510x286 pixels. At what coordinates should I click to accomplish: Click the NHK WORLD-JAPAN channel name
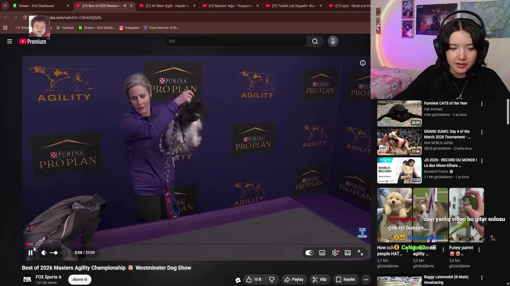click(x=438, y=143)
